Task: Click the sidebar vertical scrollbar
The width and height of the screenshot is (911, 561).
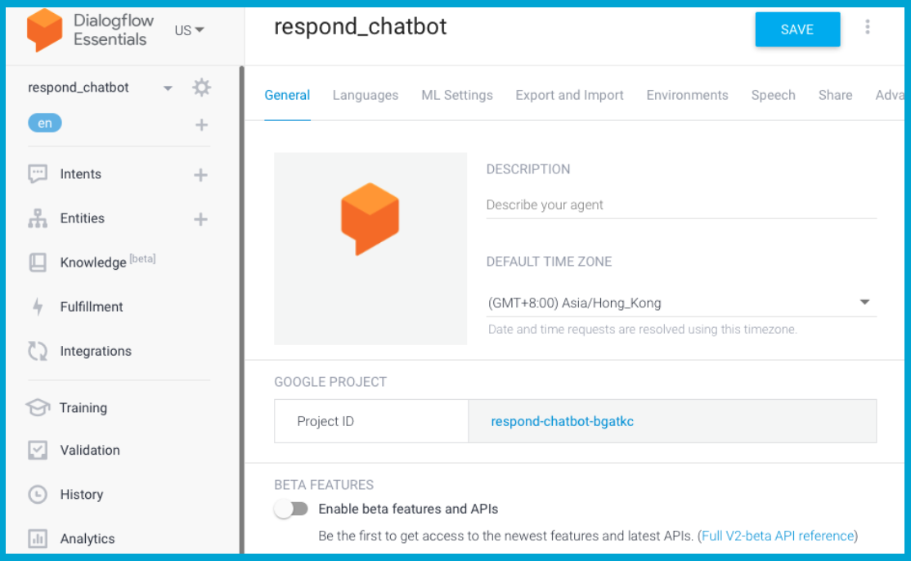Action: (x=242, y=310)
